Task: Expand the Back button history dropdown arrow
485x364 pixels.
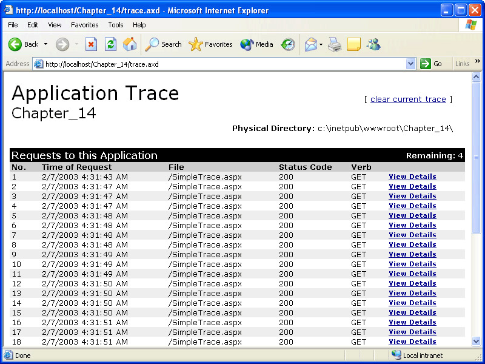Action: point(45,44)
